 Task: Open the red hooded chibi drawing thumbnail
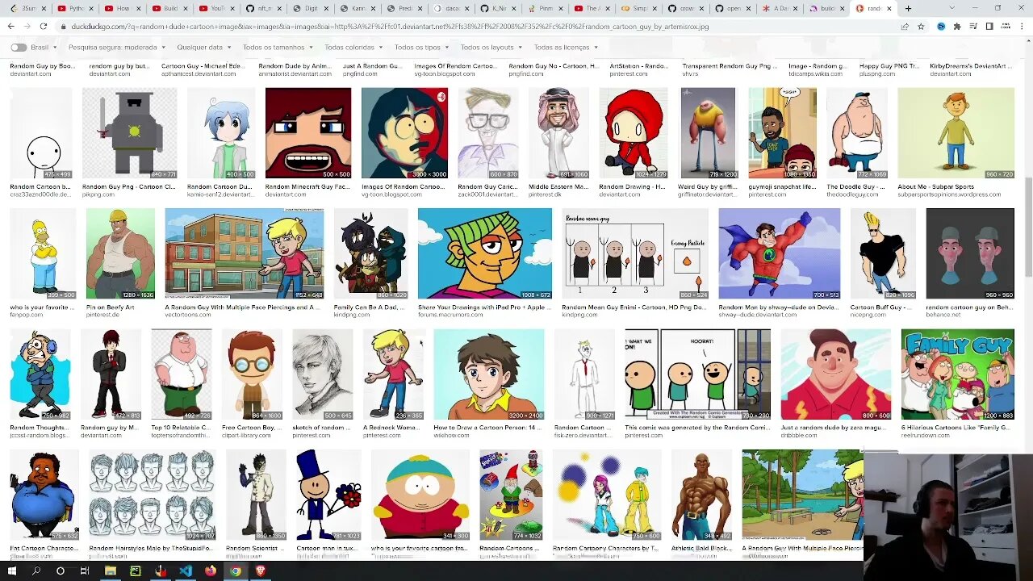point(633,132)
